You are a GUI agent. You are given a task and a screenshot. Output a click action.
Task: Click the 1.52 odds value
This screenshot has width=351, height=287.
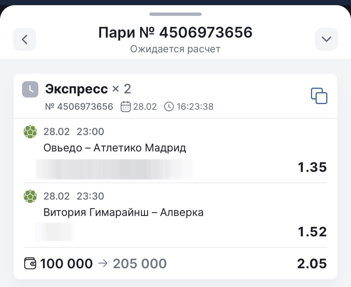coord(312,232)
